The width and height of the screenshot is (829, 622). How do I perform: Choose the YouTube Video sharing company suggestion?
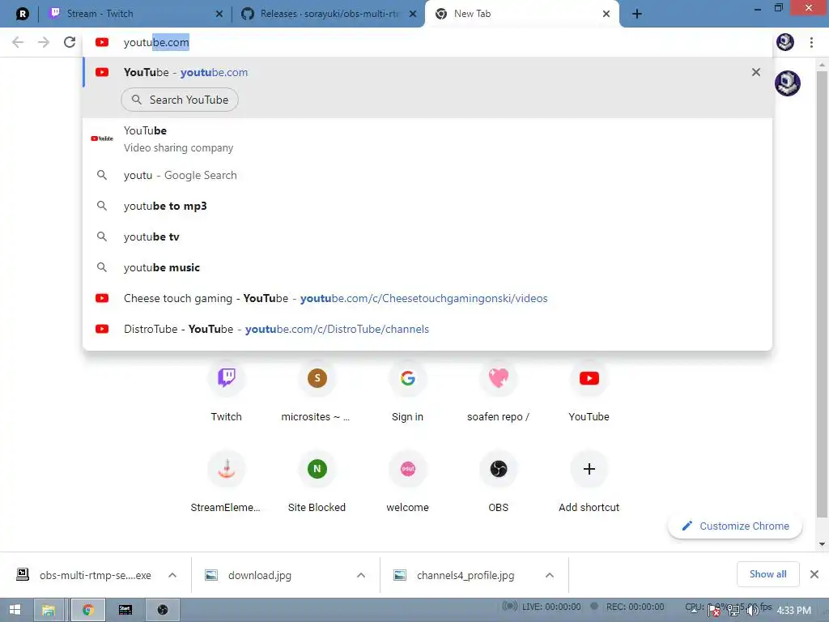tap(427, 139)
